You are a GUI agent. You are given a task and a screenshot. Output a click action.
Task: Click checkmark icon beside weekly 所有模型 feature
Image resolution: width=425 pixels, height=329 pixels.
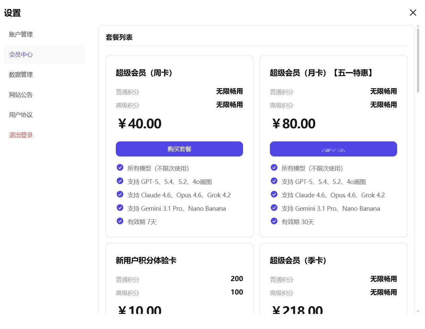click(120, 168)
